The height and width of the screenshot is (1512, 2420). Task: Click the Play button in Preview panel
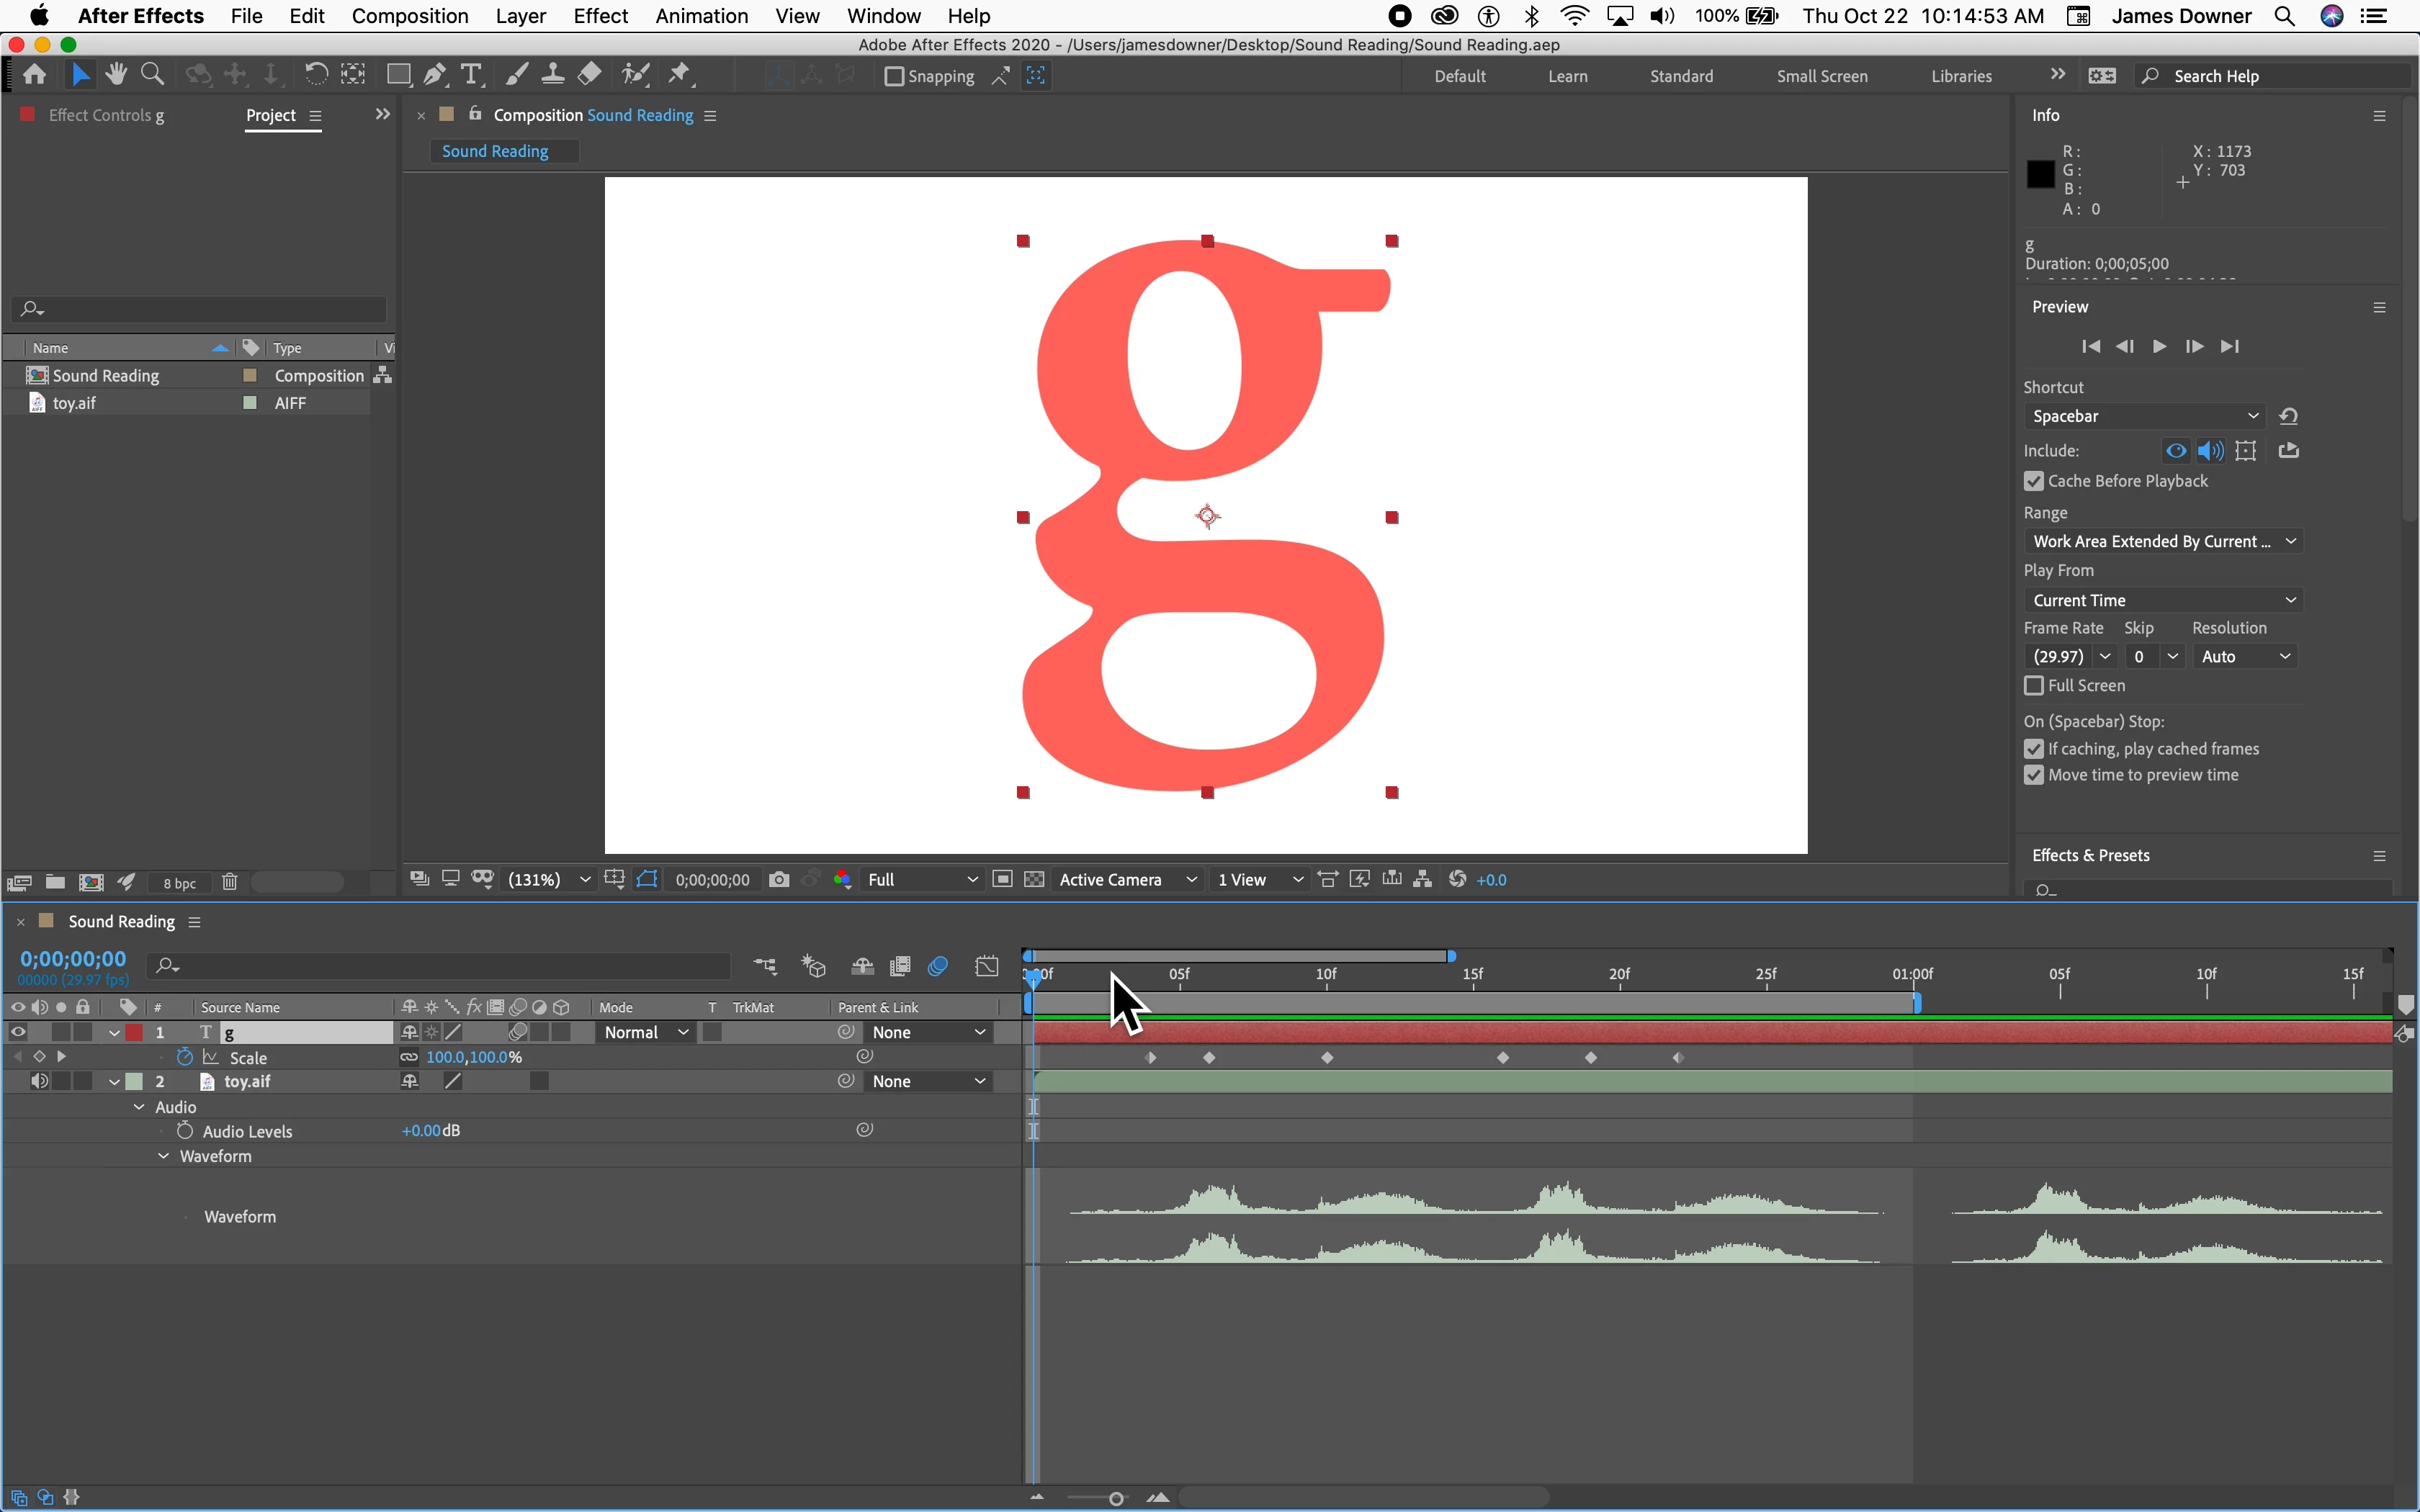(2159, 346)
